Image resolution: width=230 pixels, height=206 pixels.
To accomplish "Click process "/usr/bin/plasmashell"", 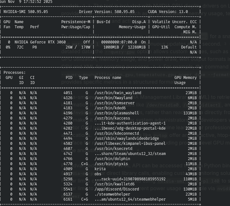I will (x=117, y=113).
